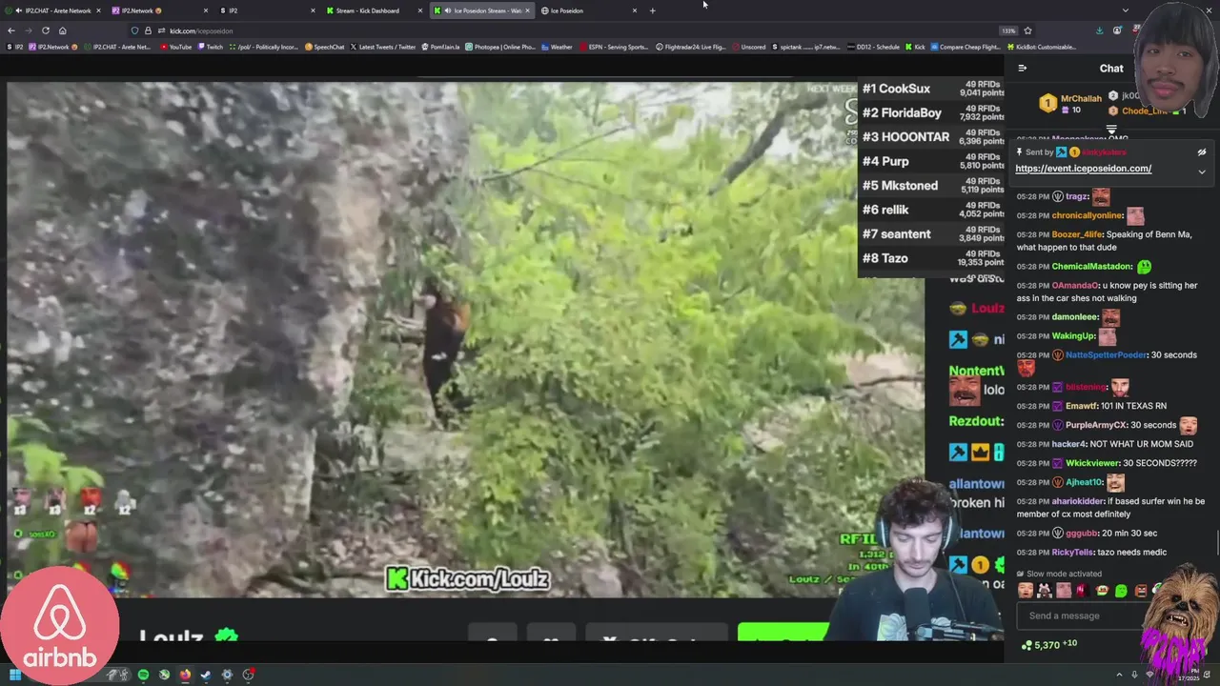Image resolution: width=1220 pixels, height=686 pixels.
Task: Open the browser home page icon
Action: click(62, 30)
